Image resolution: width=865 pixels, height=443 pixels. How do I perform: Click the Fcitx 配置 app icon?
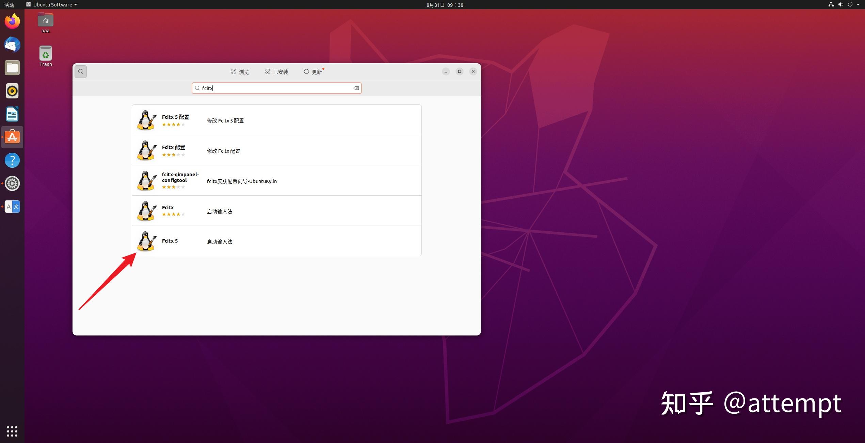[146, 150]
